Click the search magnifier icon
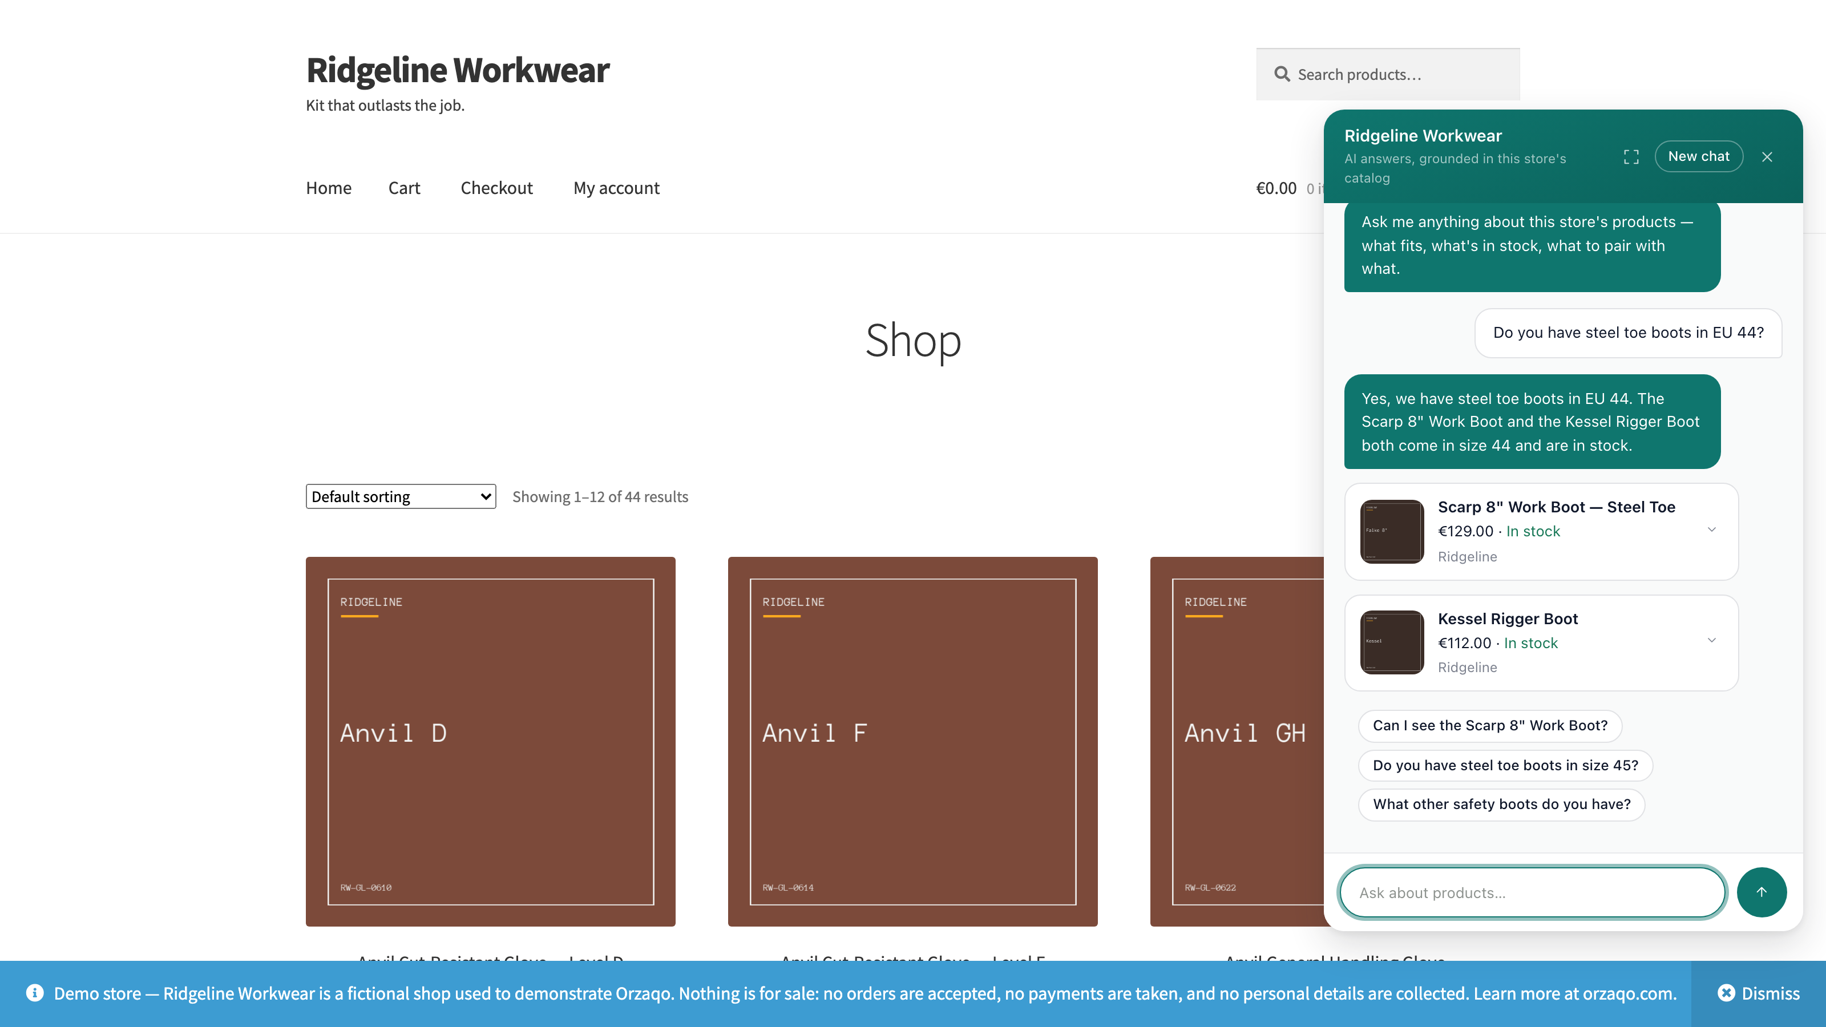Viewport: 1826px width, 1027px height. (1282, 74)
